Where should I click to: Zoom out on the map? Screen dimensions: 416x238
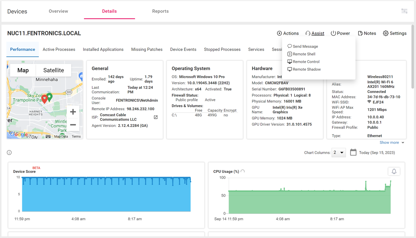click(x=73, y=125)
